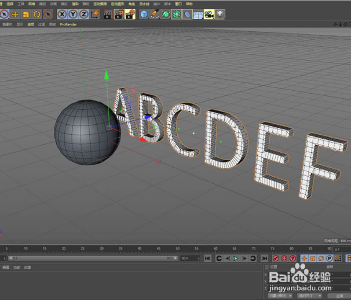The width and height of the screenshot is (351, 300).
Task: Click the 应用 (Apply) button
Action: pyautogui.click(x=339, y=296)
